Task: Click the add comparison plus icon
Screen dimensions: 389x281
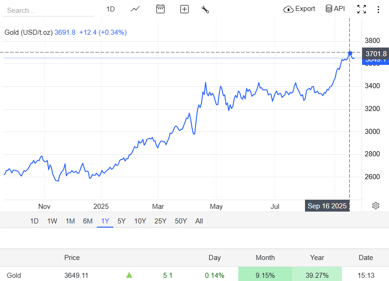Action: coord(184,9)
